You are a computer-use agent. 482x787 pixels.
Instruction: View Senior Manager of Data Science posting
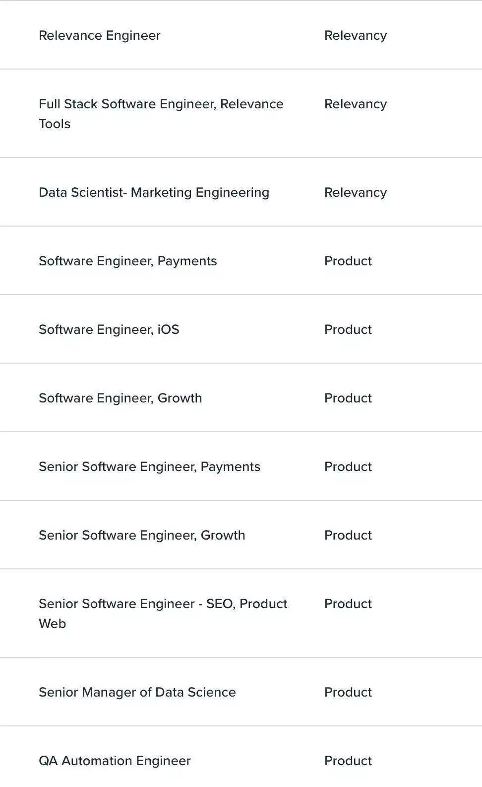137,692
